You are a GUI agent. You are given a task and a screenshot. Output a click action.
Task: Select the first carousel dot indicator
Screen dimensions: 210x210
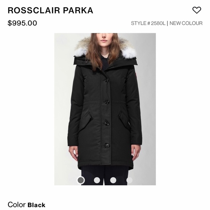[81, 180]
